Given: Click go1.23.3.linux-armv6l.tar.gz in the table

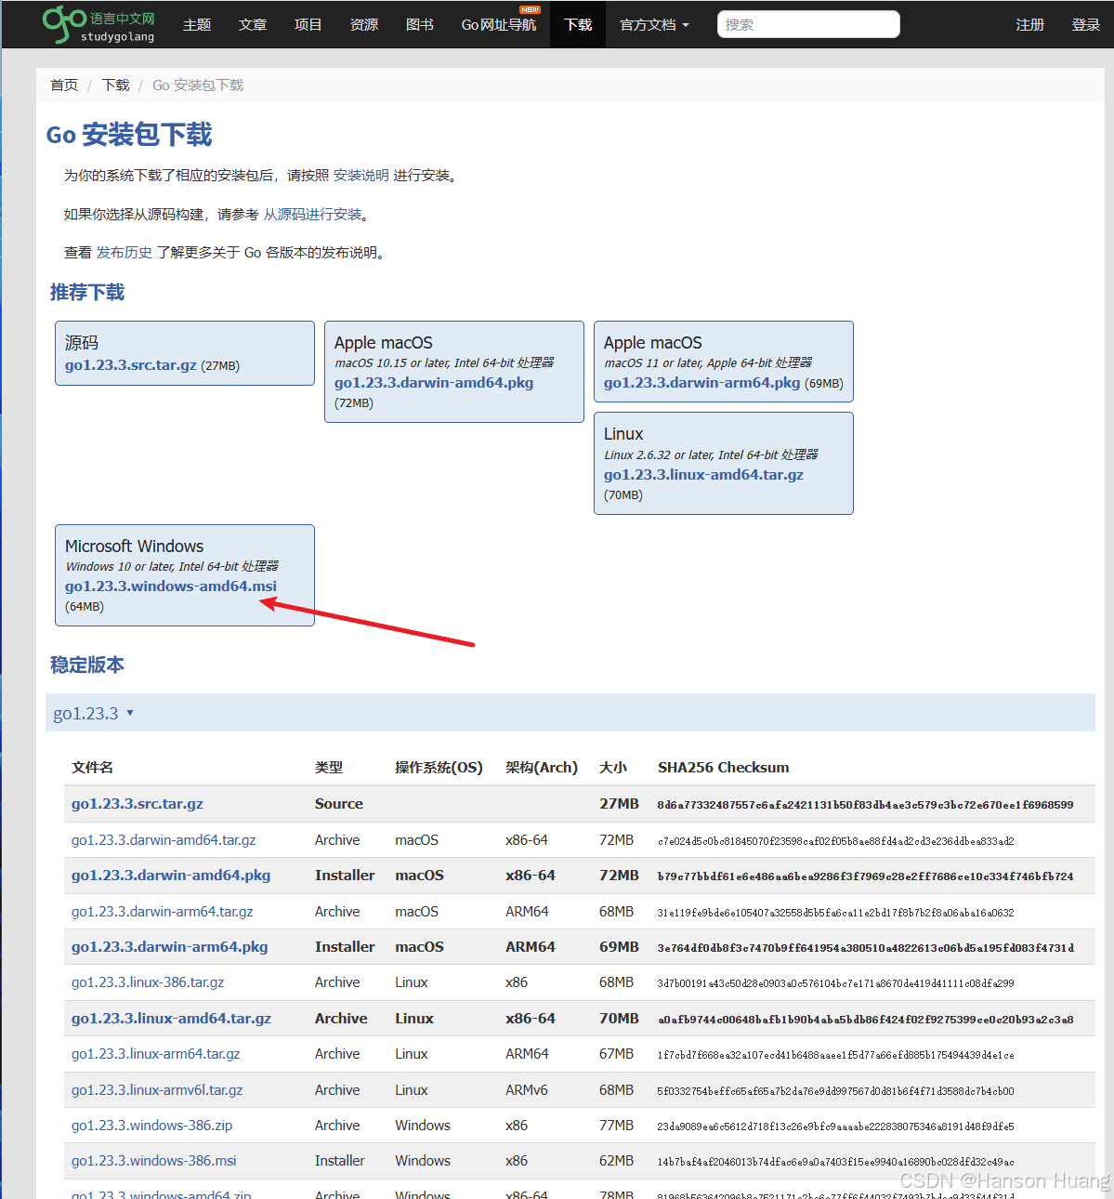Looking at the screenshot, I should (x=157, y=1090).
